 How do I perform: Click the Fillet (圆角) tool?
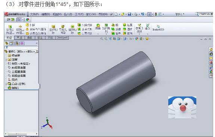(x=98, y=27)
